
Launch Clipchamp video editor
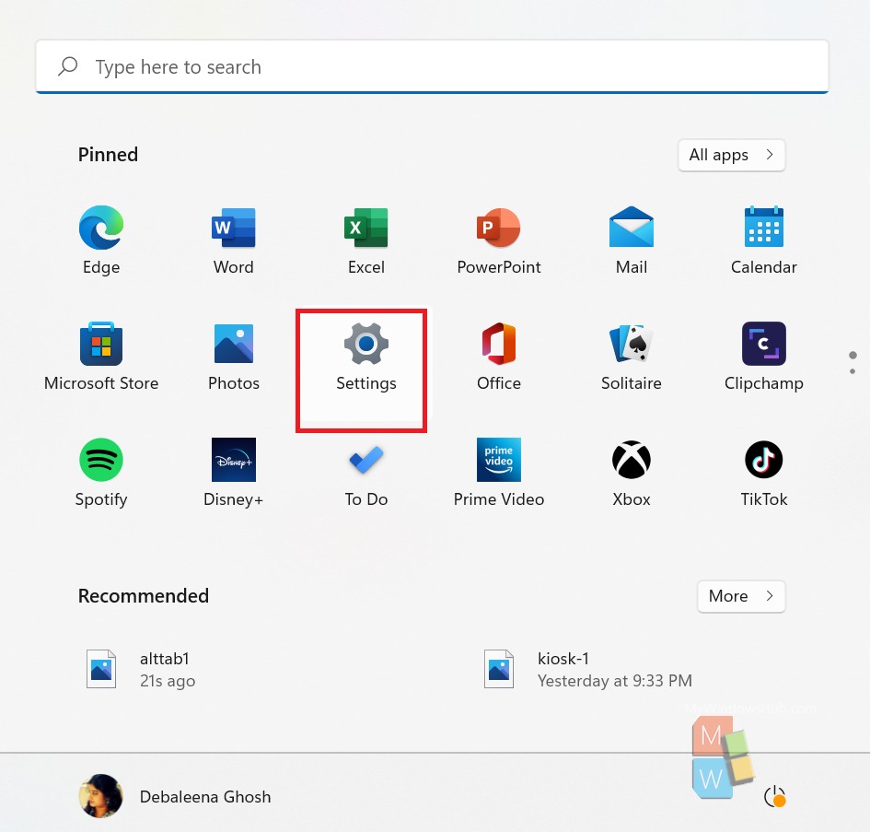coord(764,357)
